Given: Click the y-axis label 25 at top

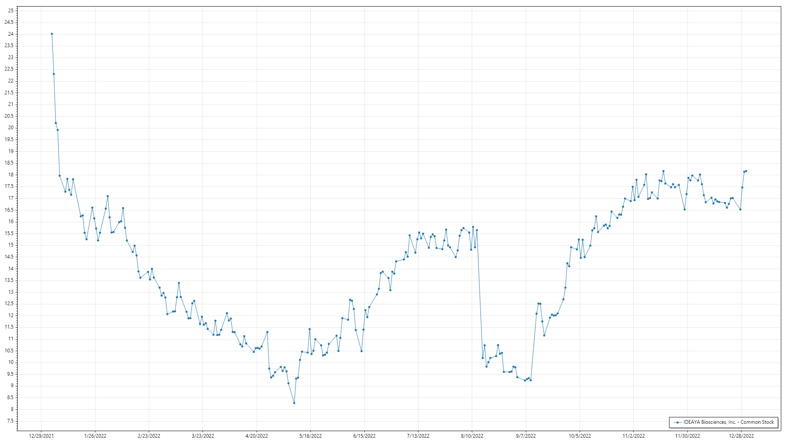Looking at the screenshot, I should [x=11, y=11].
